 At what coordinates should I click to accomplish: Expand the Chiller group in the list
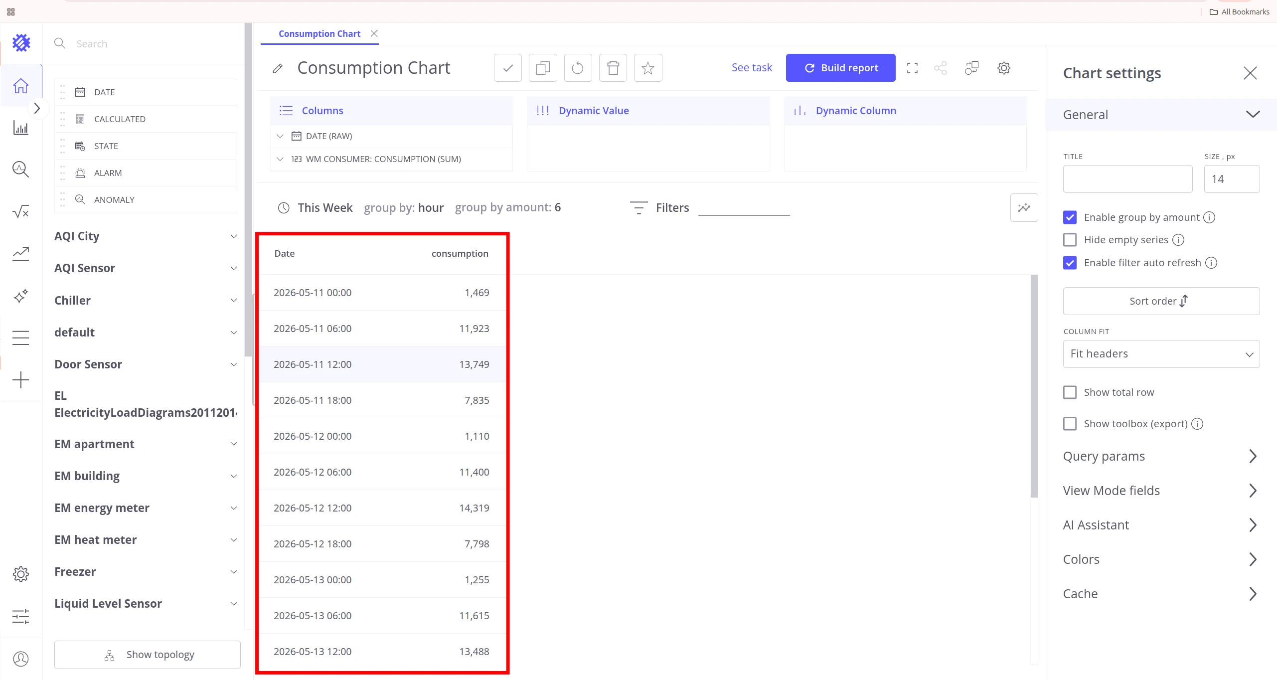pos(146,301)
